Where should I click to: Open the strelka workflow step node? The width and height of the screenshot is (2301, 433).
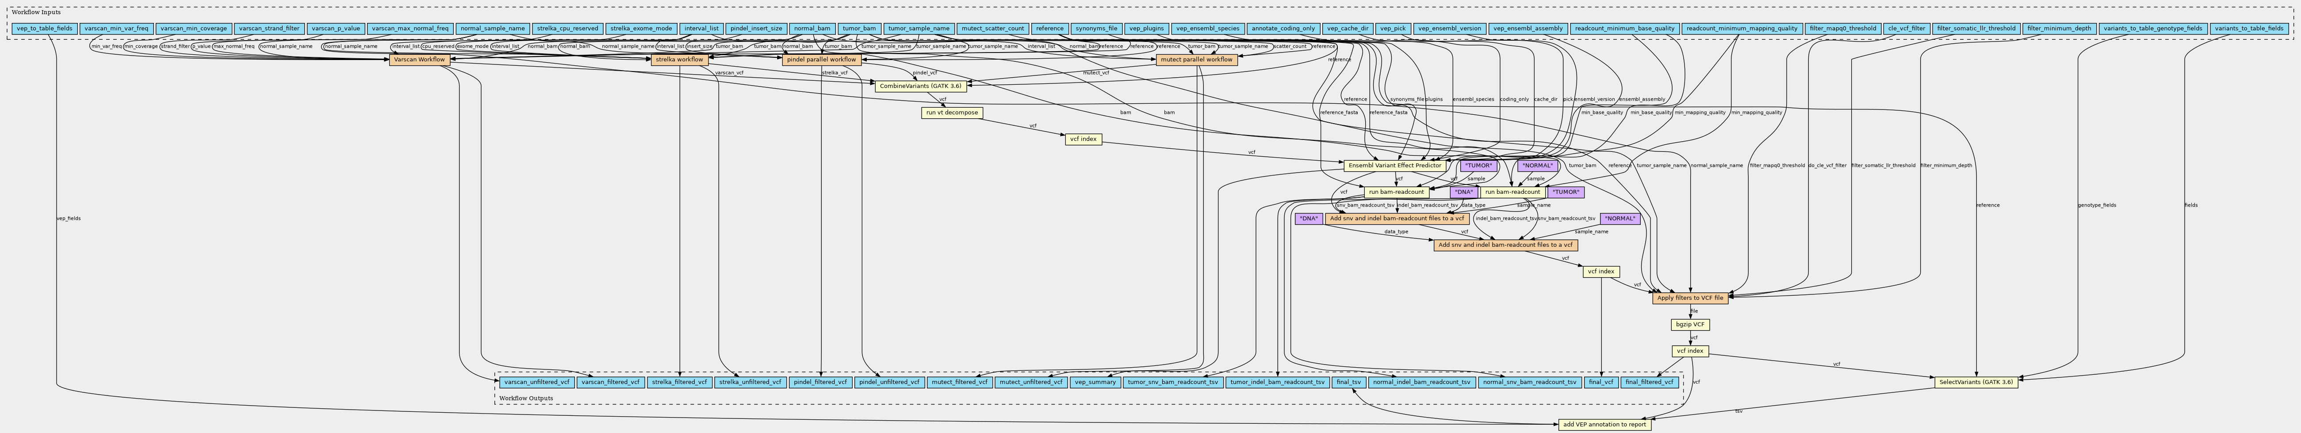[679, 60]
